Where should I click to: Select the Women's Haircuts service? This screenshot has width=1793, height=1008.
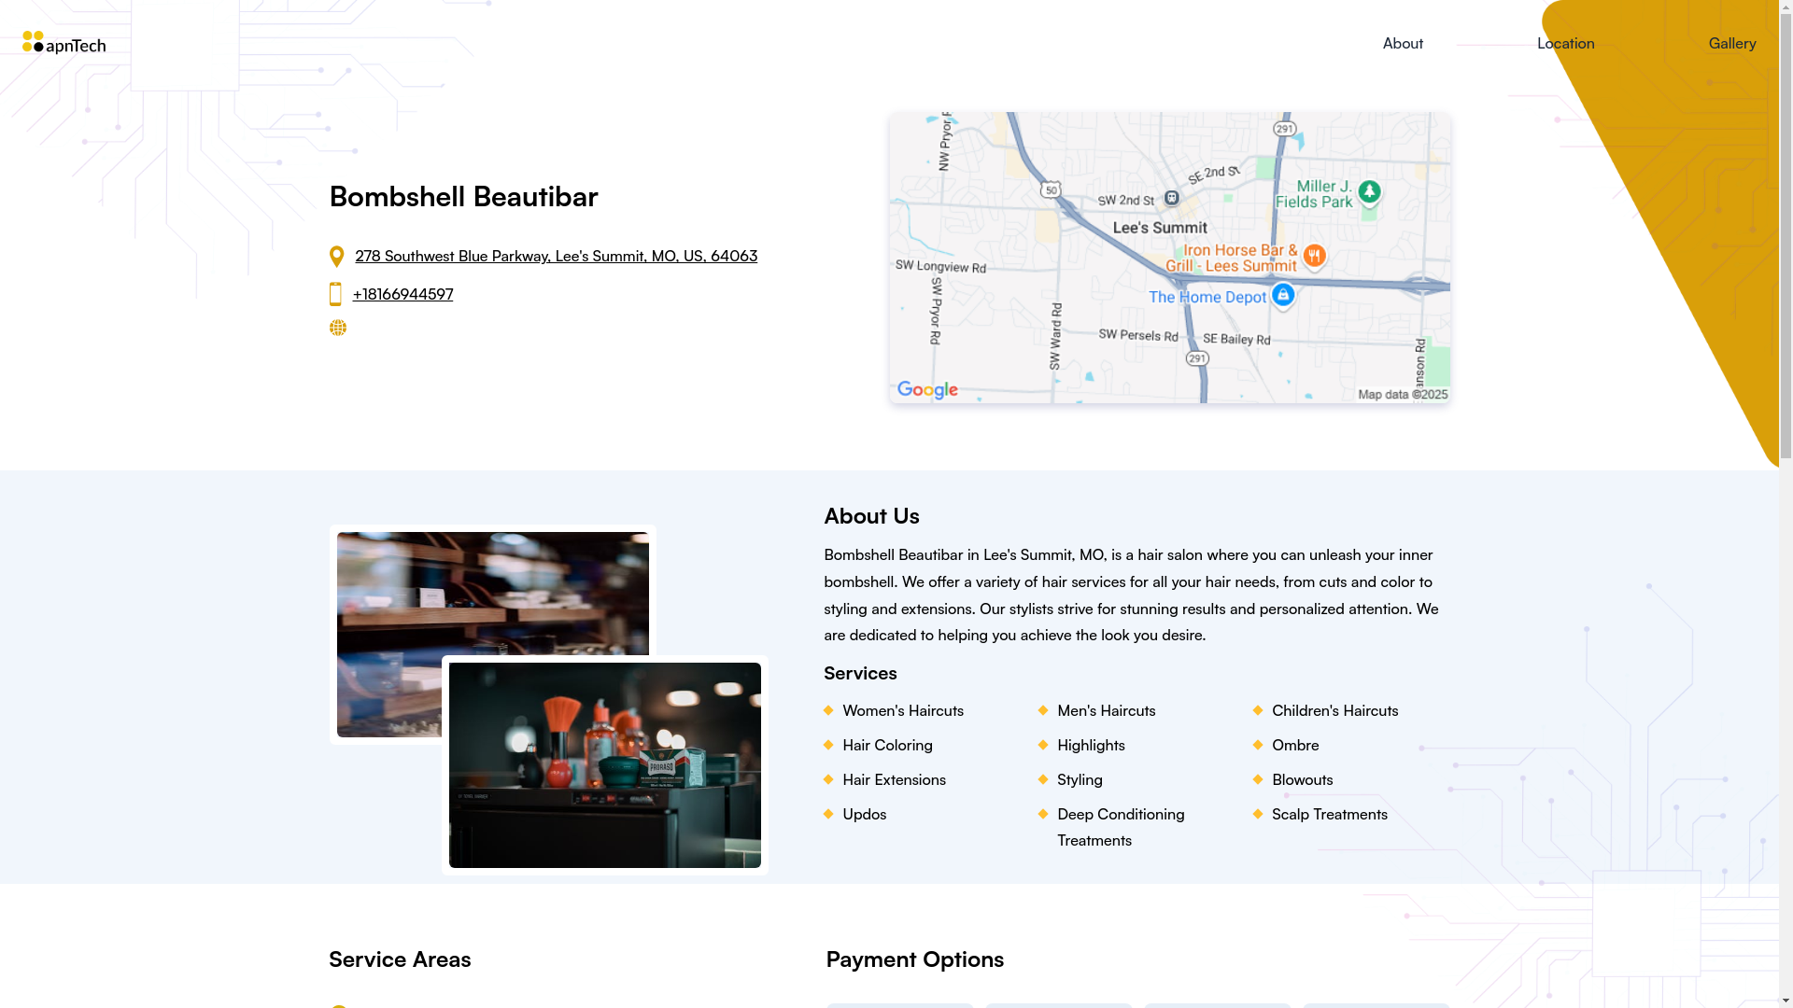point(902,710)
